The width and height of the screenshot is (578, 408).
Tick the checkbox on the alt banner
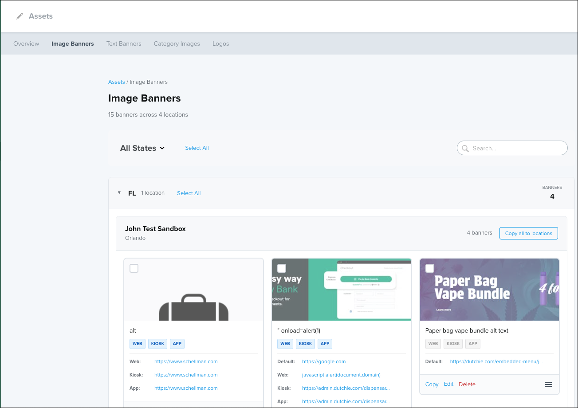134,268
